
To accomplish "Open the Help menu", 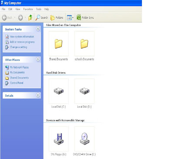I will [47, 9].
